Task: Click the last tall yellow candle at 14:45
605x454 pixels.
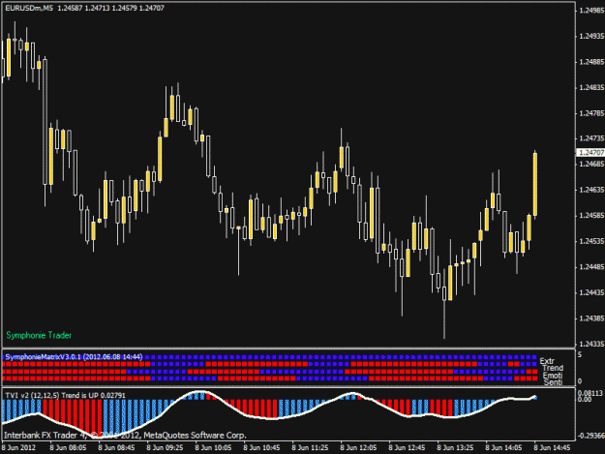Action: point(535,184)
